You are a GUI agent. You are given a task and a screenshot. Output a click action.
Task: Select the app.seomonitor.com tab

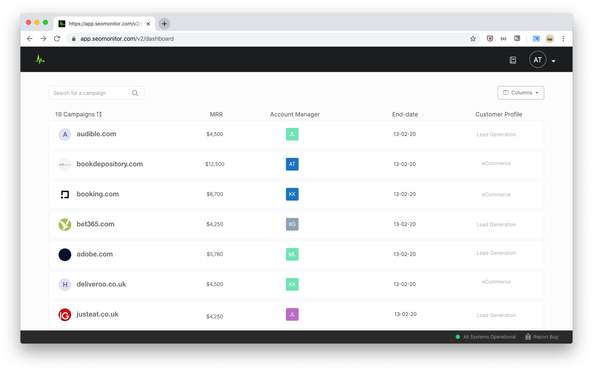click(x=105, y=24)
